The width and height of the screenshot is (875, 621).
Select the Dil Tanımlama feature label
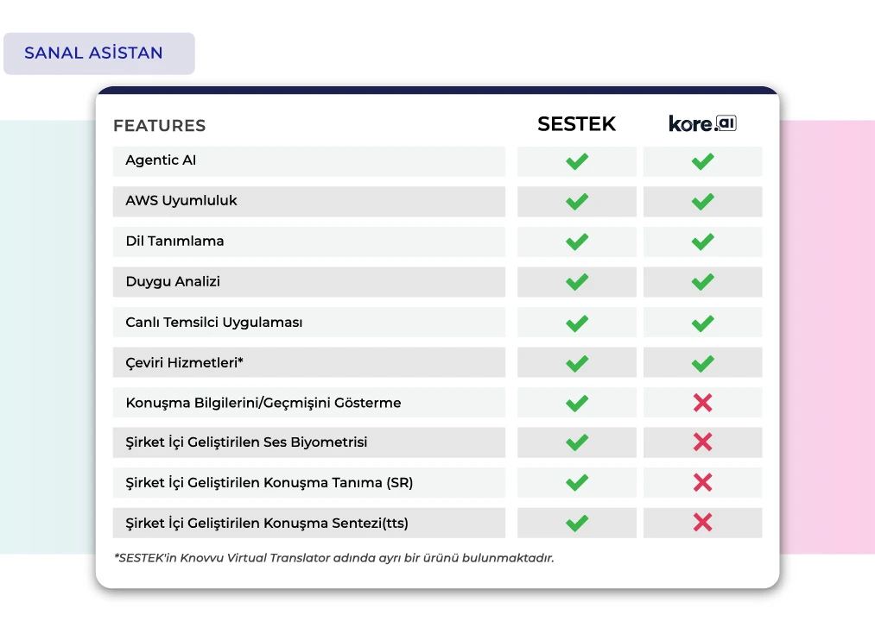(x=174, y=241)
